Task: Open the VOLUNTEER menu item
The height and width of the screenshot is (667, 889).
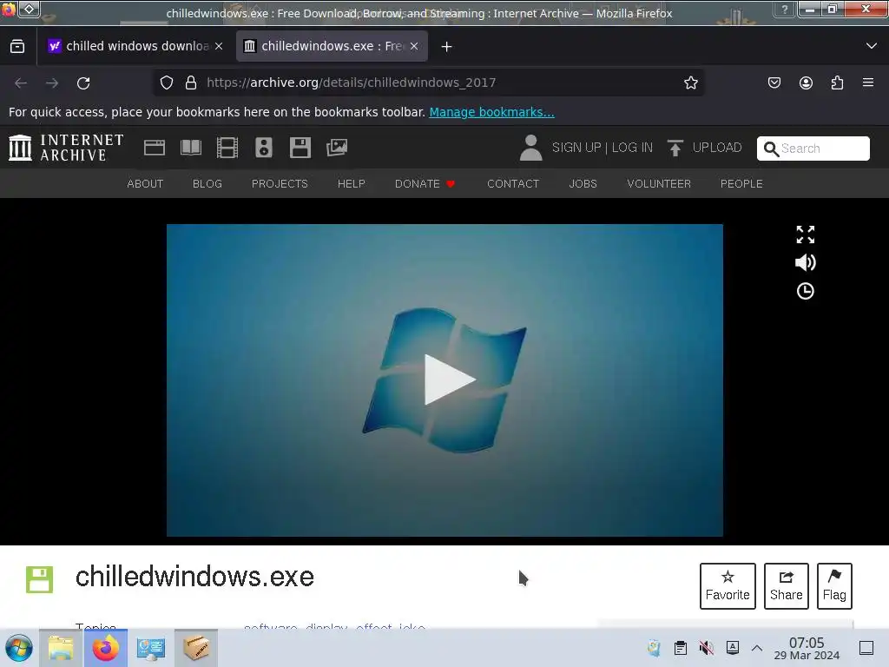Action: point(659,184)
